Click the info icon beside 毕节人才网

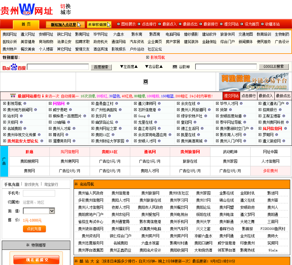point(241,103)
